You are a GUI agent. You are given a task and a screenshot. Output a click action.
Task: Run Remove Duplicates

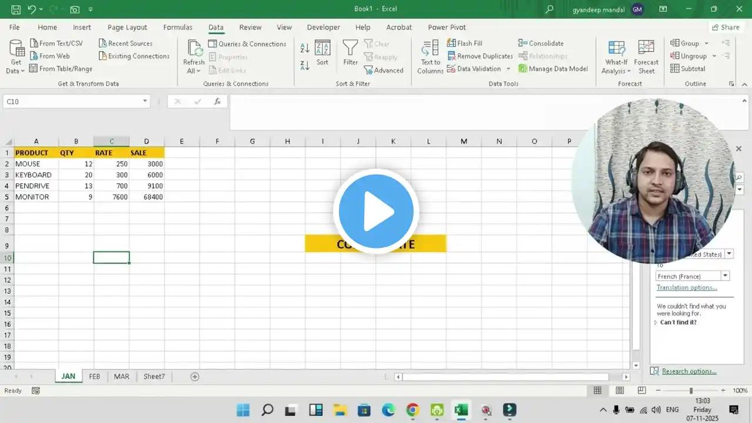point(480,56)
